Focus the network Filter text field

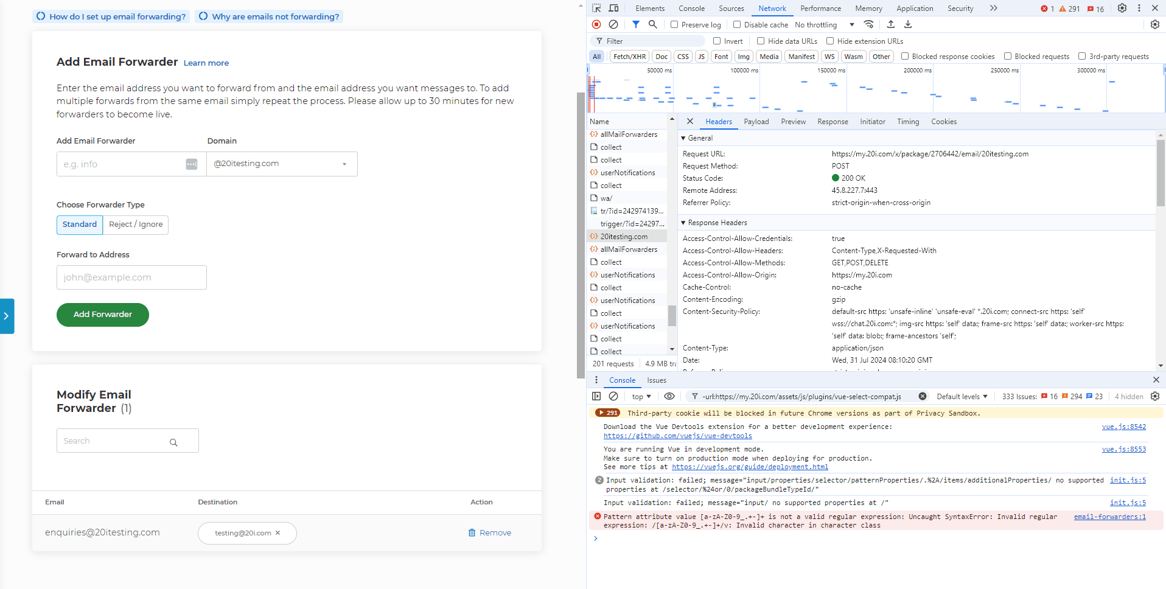coord(647,41)
